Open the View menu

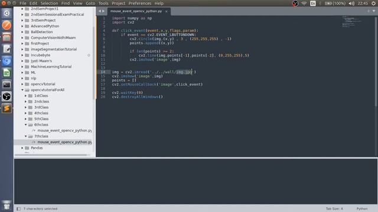[x=77, y=4]
